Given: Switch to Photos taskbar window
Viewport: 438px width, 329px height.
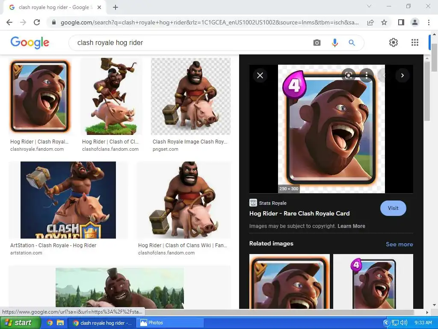Looking at the screenshot, I should point(170,323).
